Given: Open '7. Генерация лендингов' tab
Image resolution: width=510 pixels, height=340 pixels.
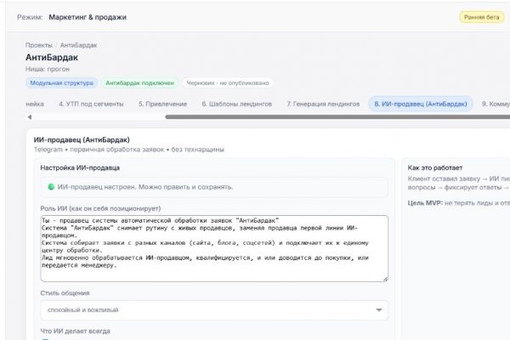Looking at the screenshot, I should pos(323,104).
